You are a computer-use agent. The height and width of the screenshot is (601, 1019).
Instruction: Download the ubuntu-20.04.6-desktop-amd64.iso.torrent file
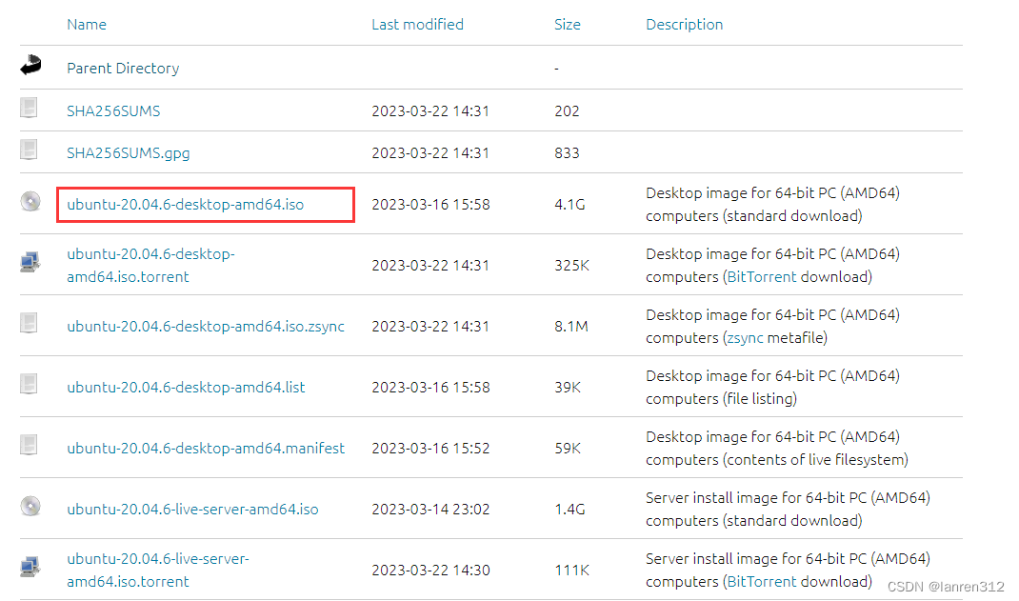150,265
